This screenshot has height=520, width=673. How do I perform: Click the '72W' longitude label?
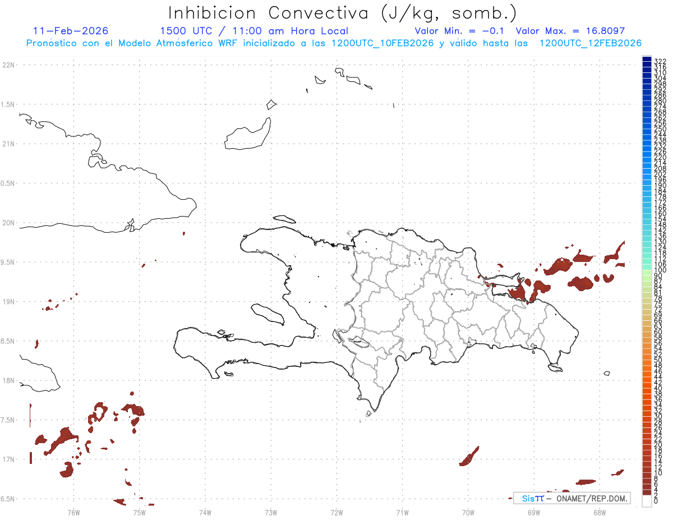click(x=336, y=512)
